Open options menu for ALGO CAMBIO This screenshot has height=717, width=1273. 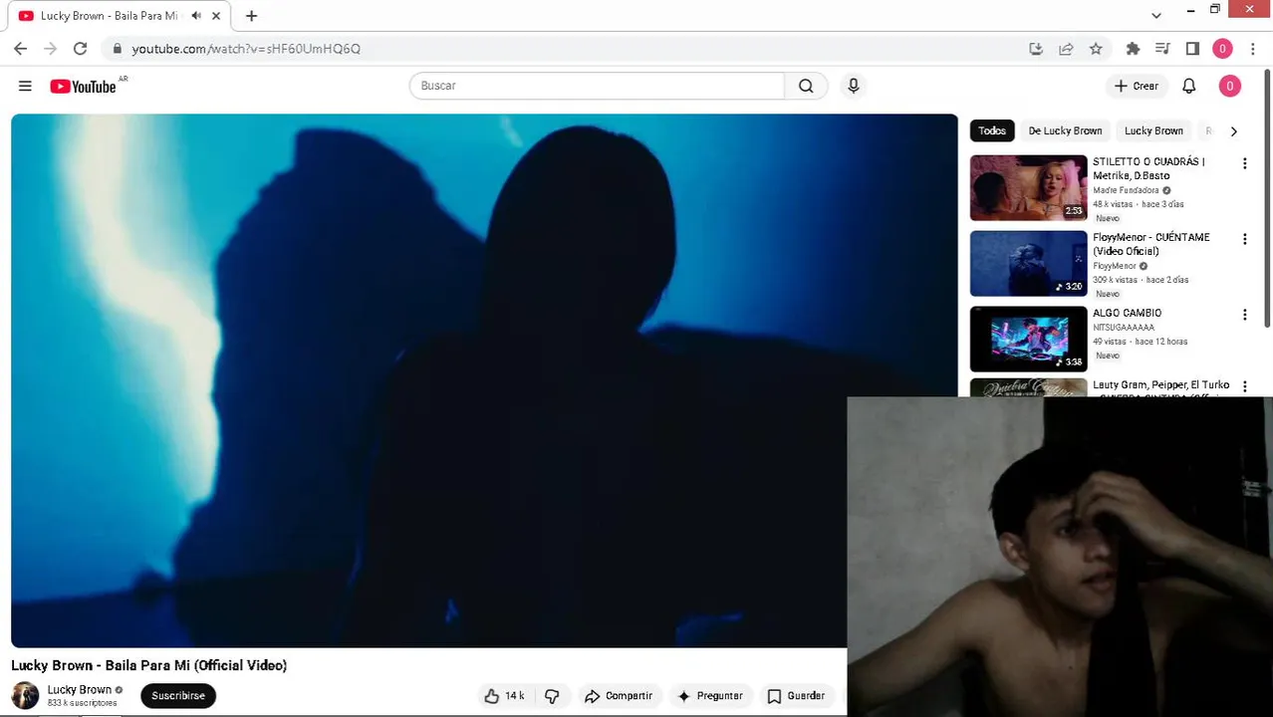pyautogui.click(x=1244, y=315)
